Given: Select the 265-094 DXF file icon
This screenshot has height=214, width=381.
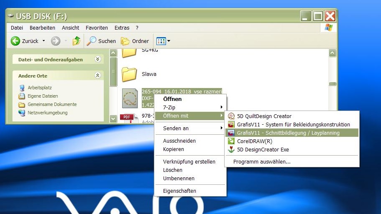Looking at the screenshot, I should click(x=130, y=98).
